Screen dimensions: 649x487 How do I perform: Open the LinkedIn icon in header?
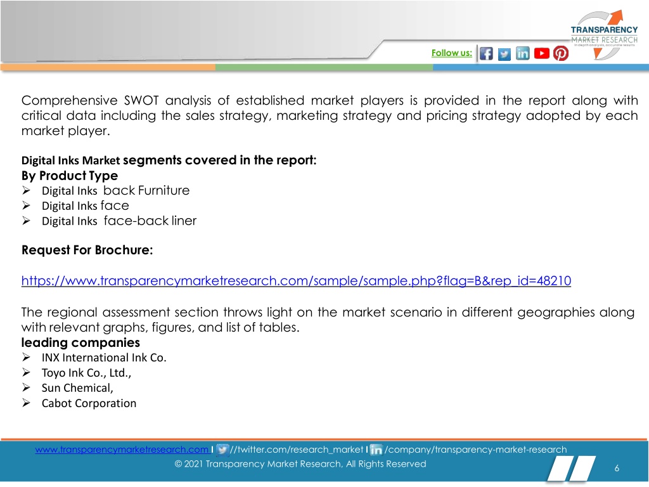tap(523, 53)
